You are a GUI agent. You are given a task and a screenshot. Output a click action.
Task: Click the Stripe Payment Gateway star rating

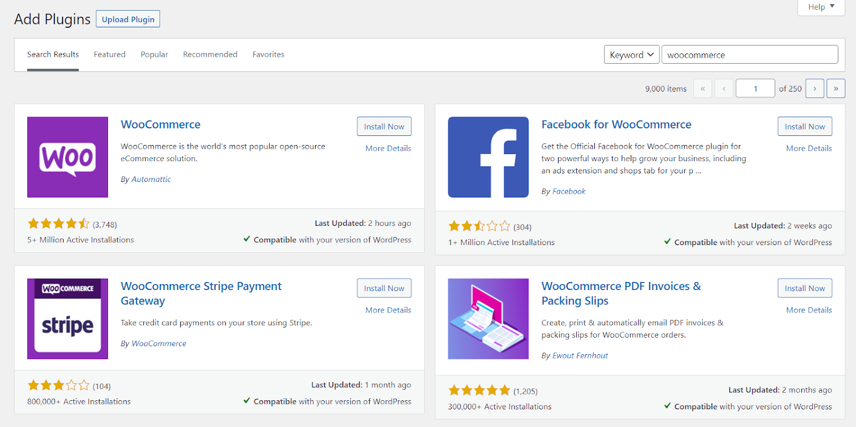click(x=59, y=385)
